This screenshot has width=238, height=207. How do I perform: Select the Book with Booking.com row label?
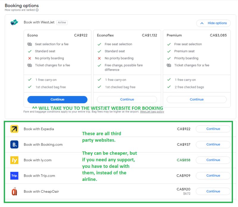coord(43,145)
